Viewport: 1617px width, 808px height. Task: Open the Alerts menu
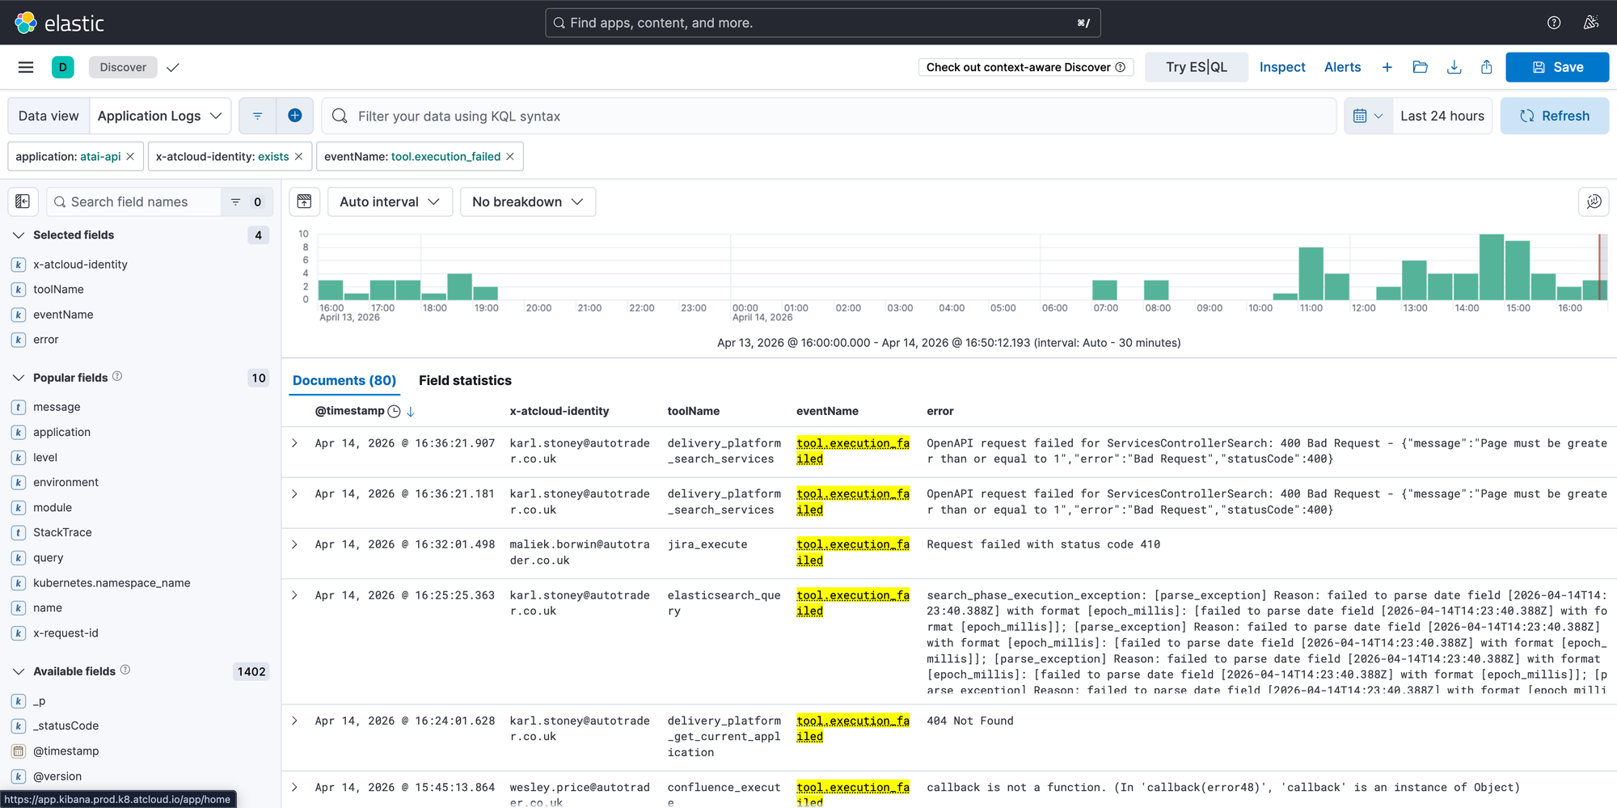(x=1342, y=67)
